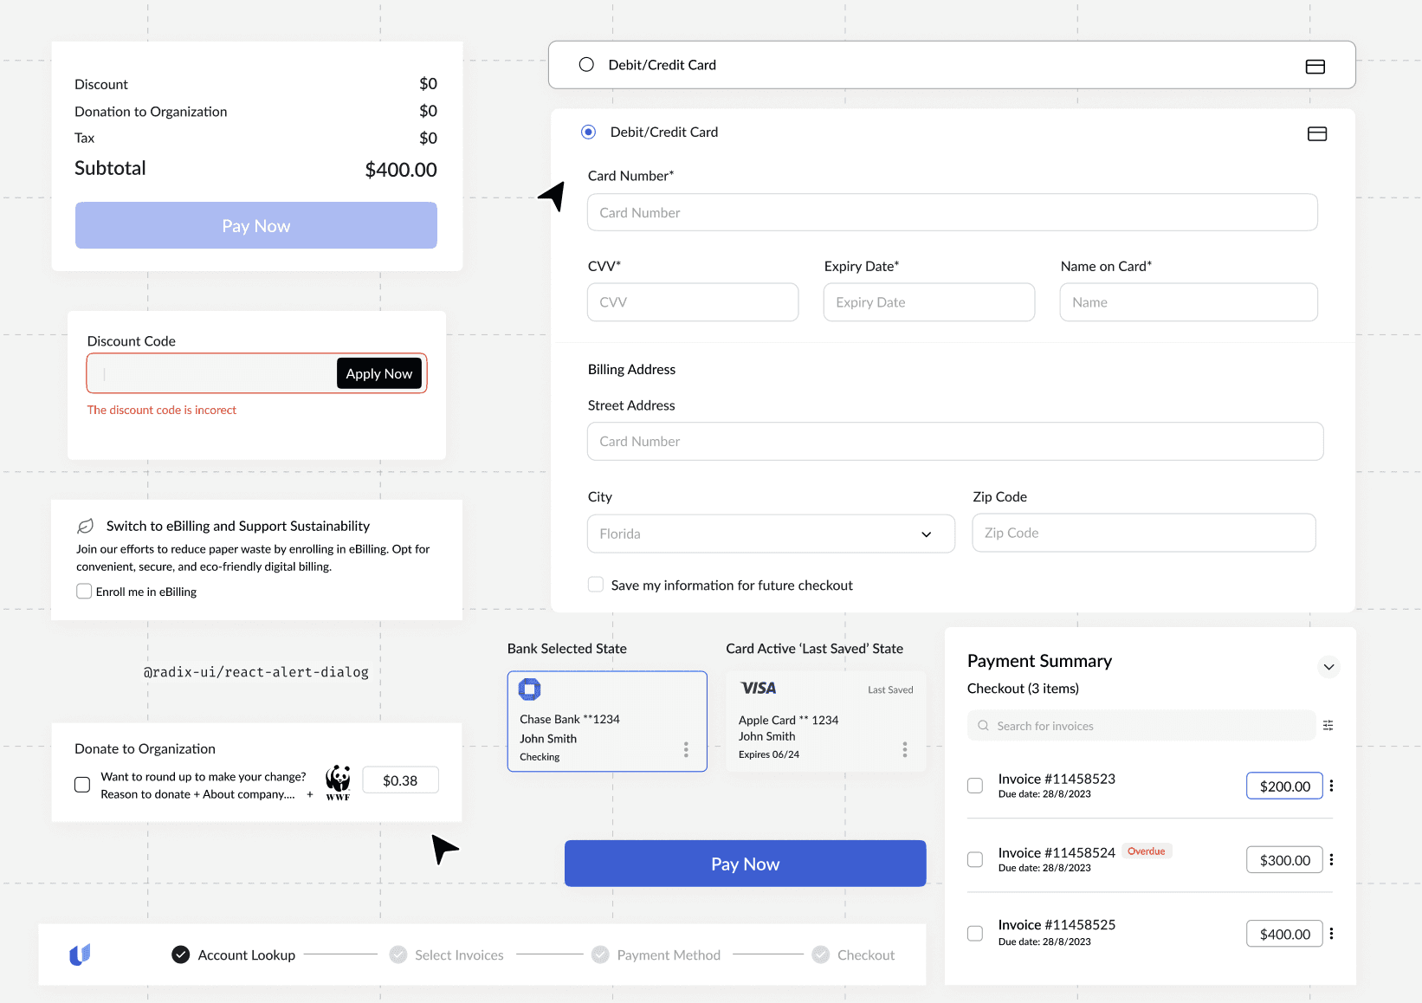Open the three-dot menu on the Apple Card

click(x=905, y=749)
